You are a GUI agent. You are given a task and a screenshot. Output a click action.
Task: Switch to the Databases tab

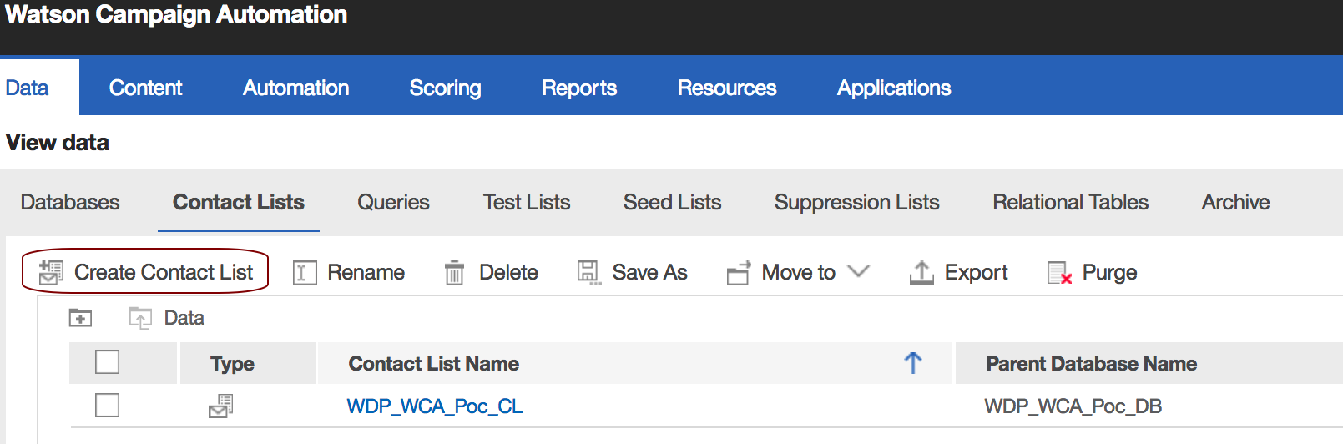tap(70, 202)
